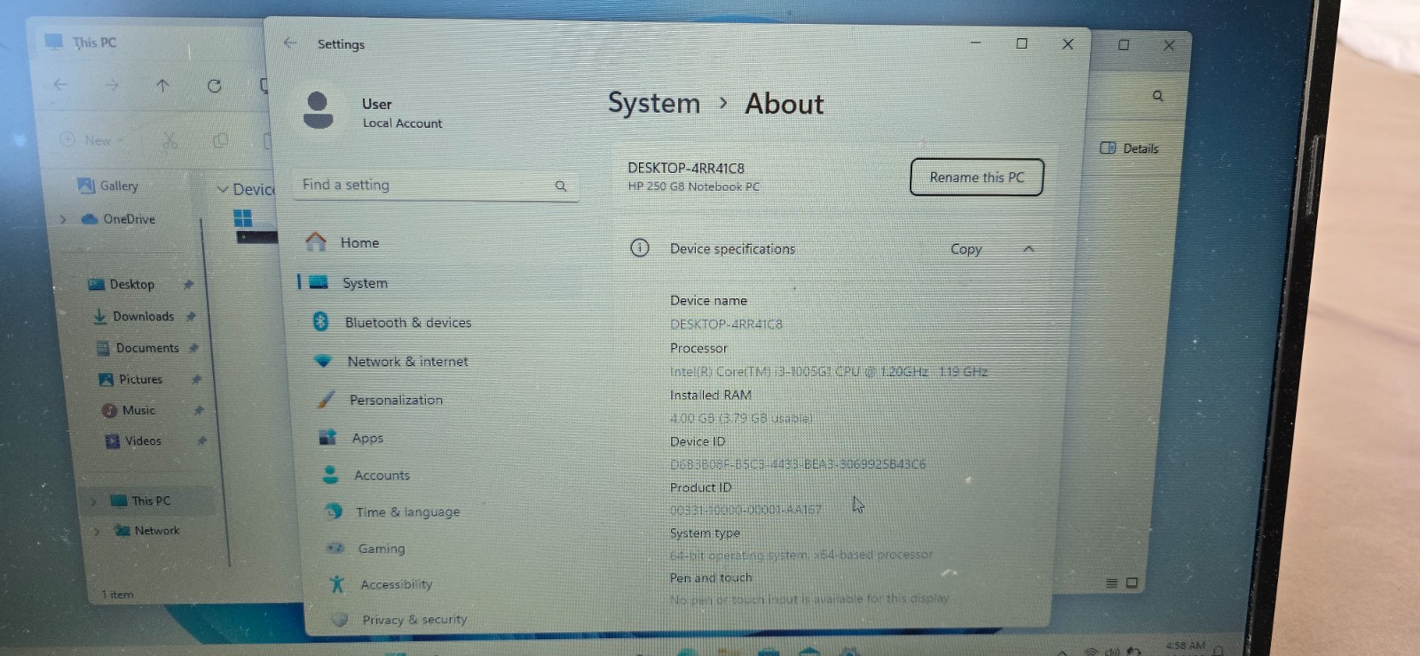This screenshot has width=1420, height=656.
Task: Switch File Explorer to large thumbnails view
Action: 1132,583
